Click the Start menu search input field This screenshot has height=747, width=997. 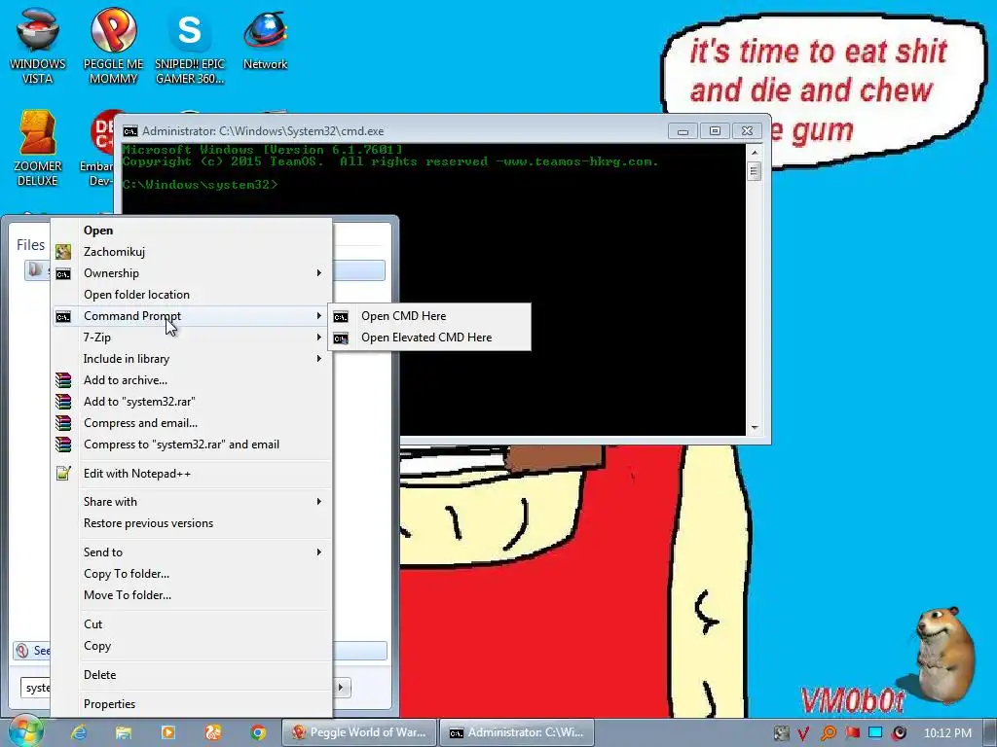coord(36,688)
